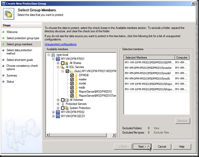The image size is (199, 157).
Task: Click the DPMDB database icon
Action: click(x=76, y=75)
